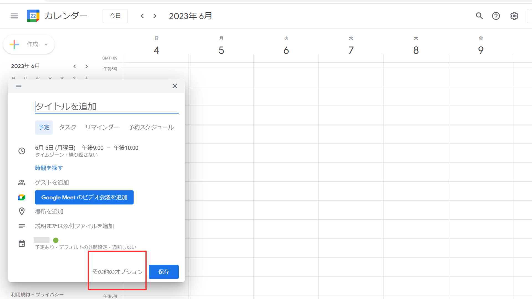Switch to the タスク tab
The image size is (532, 299).
tap(68, 127)
